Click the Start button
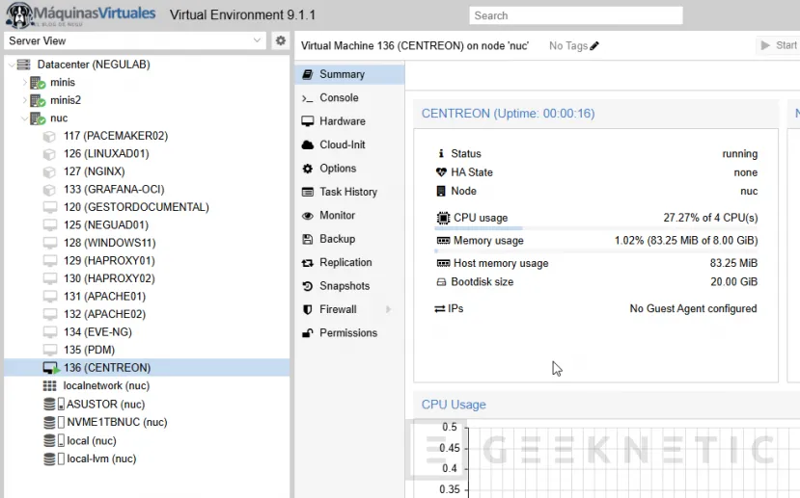 (779, 45)
